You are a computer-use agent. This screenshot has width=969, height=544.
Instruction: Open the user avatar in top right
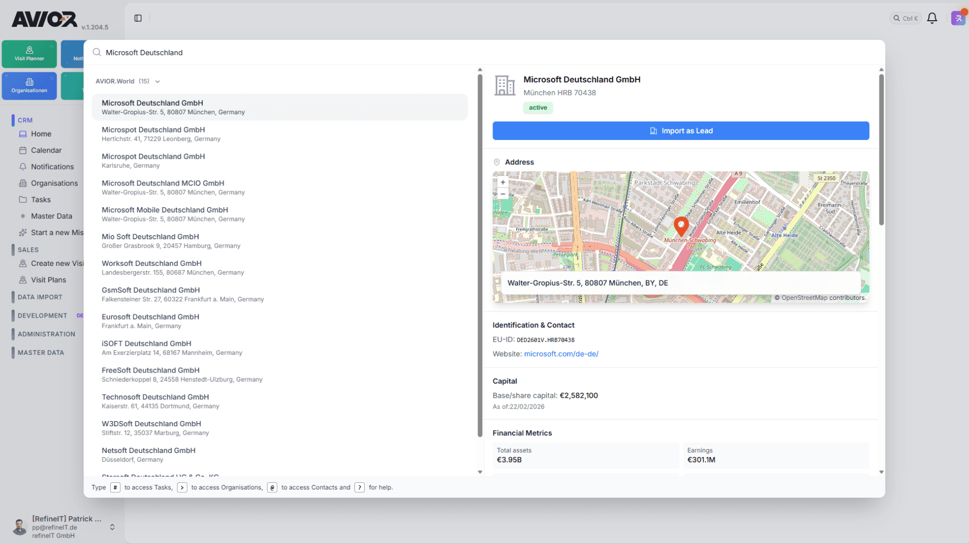[958, 18]
